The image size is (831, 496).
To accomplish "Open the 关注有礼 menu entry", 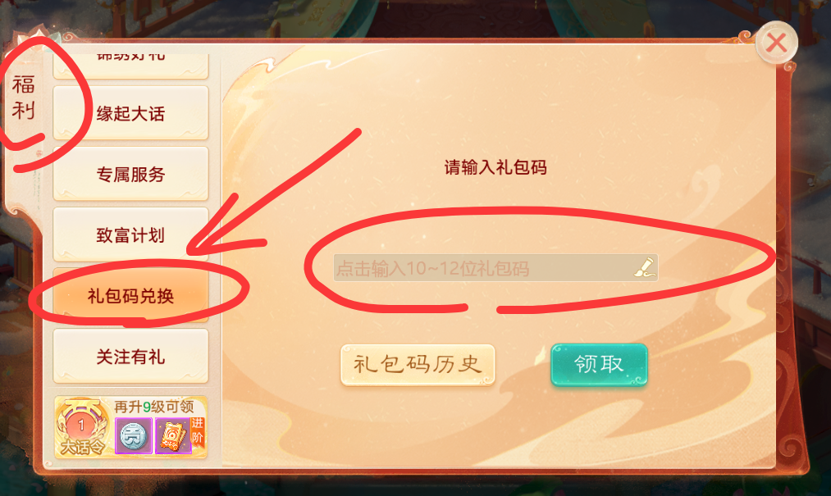I will tap(130, 357).
